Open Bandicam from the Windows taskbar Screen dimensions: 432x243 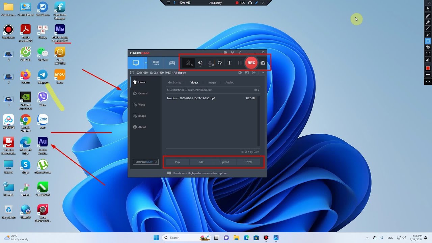click(x=266, y=238)
